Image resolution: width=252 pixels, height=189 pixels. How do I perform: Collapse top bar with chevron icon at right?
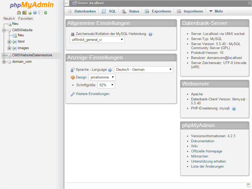(x=249, y=3)
